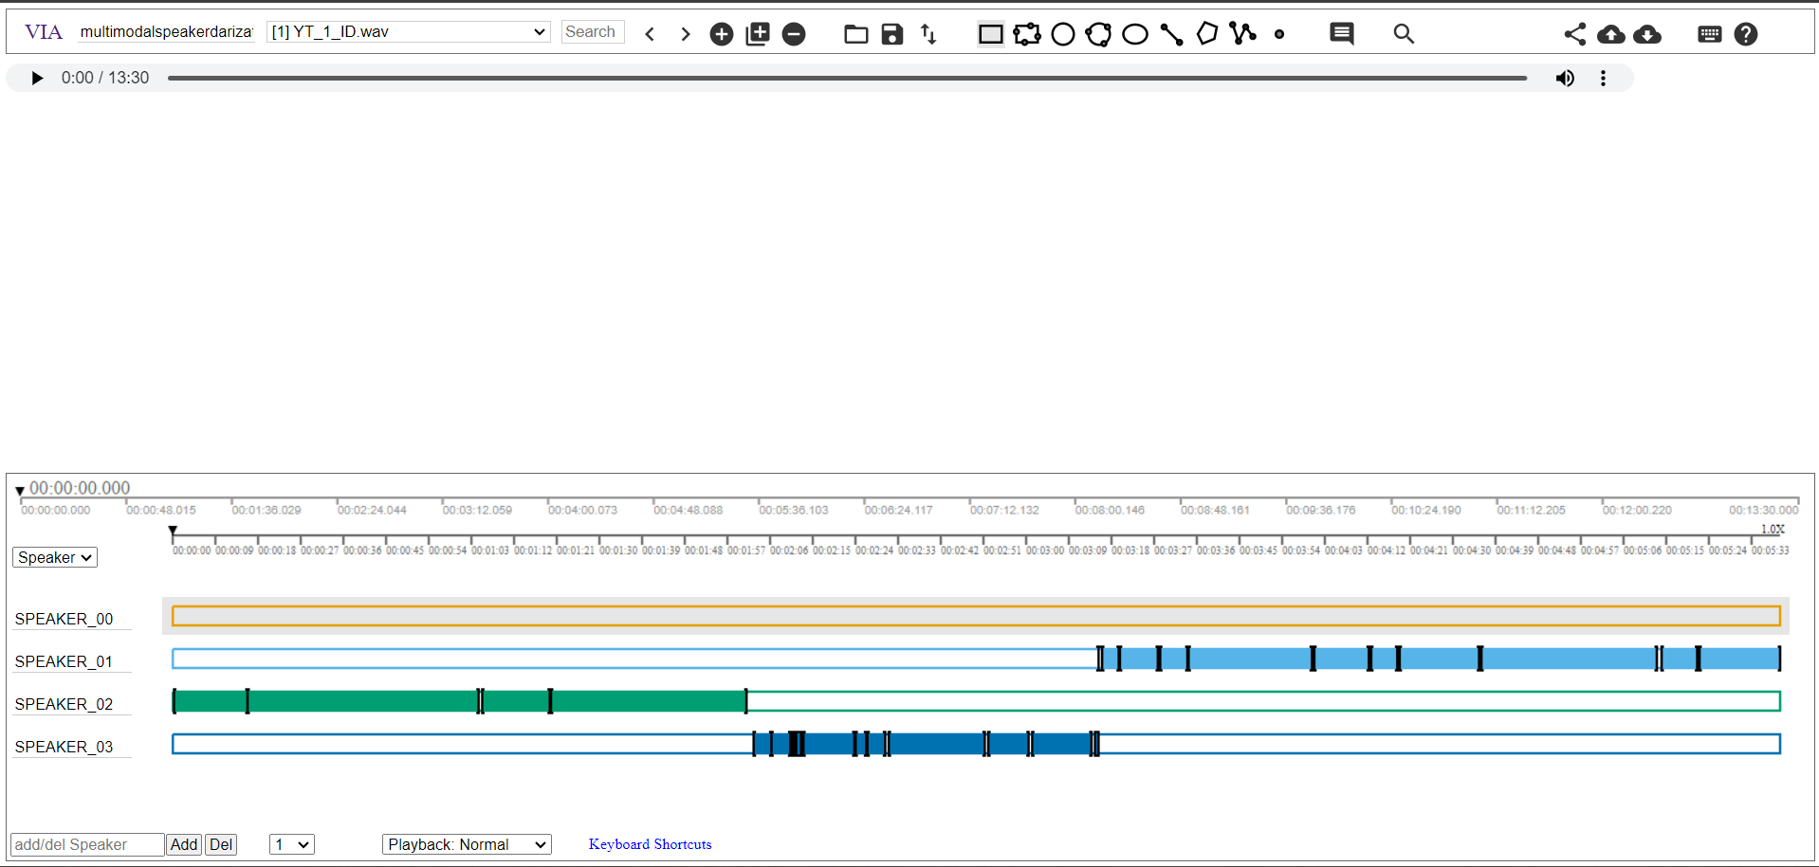Open the Keyboard Shortcuts link
The height and width of the screenshot is (867, 1819).
pos(650,844)
